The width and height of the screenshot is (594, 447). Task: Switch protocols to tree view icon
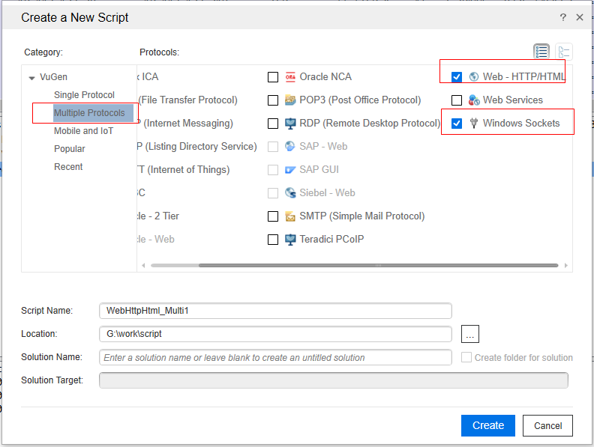[x=564, y=52]
